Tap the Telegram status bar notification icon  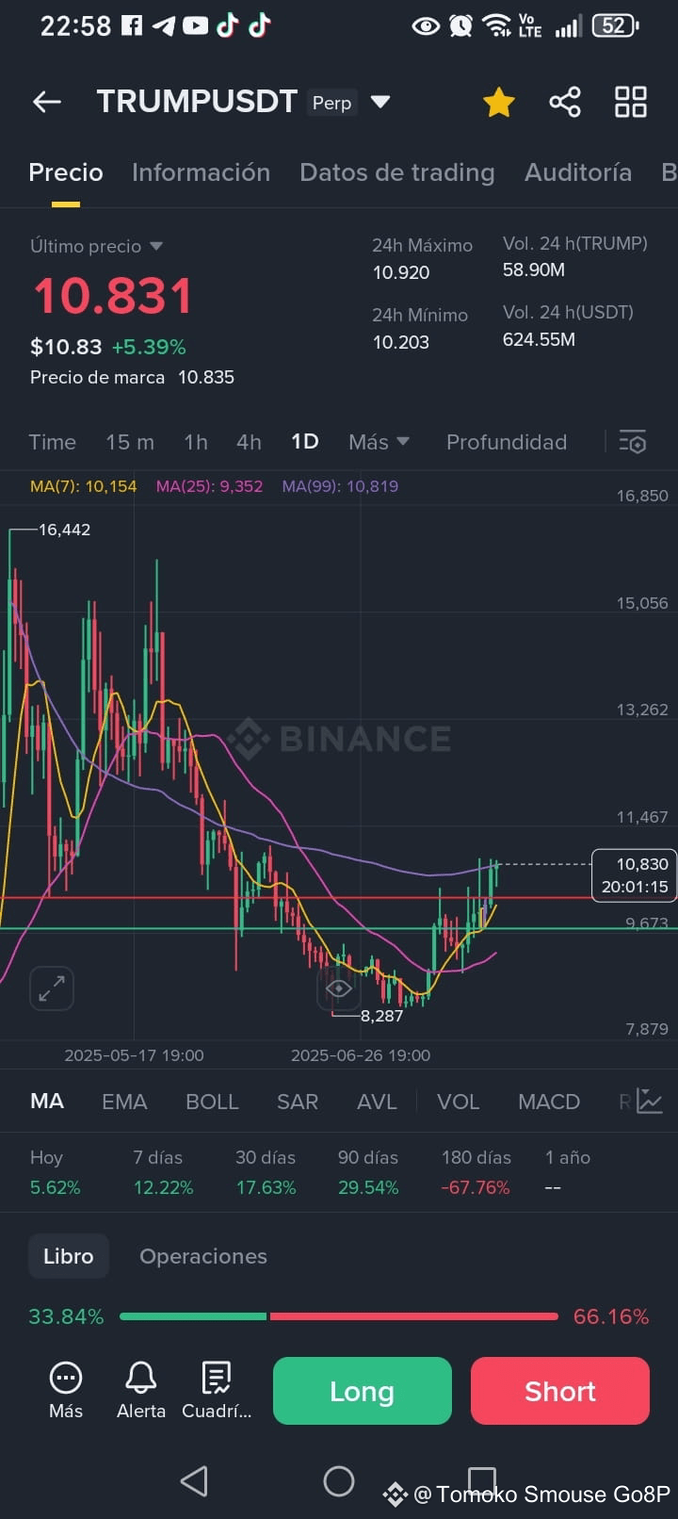164,25
